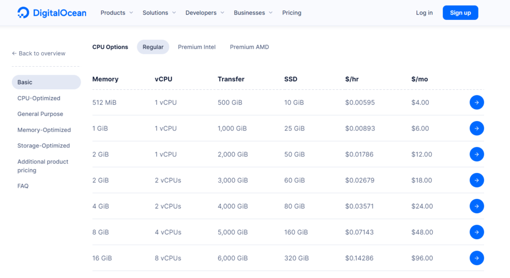Click the Sign up button
Viewport: 510px width, 278px height.
pos(460,13)
